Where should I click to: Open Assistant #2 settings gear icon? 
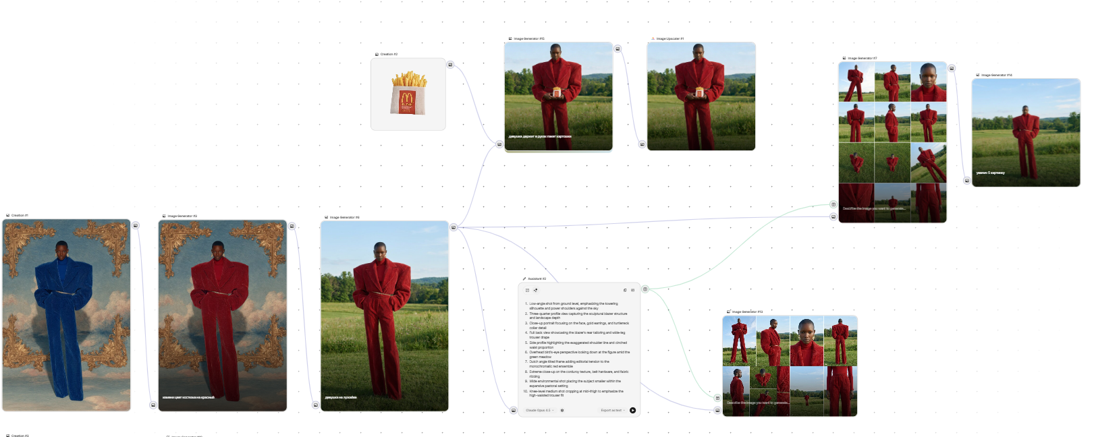click(x=562, y=410)
